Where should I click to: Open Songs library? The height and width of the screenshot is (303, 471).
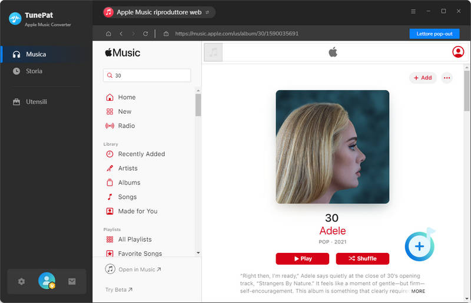[x=121, y=197]
